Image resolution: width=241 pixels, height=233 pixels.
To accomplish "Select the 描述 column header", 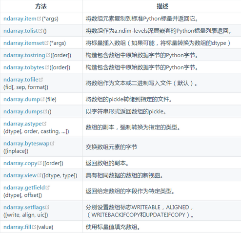I will coord(162,6).
